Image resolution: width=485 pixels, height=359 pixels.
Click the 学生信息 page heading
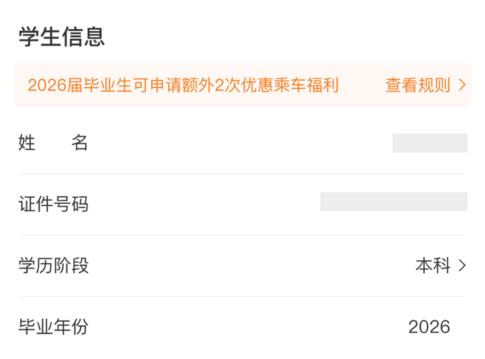tap(62, 36)
